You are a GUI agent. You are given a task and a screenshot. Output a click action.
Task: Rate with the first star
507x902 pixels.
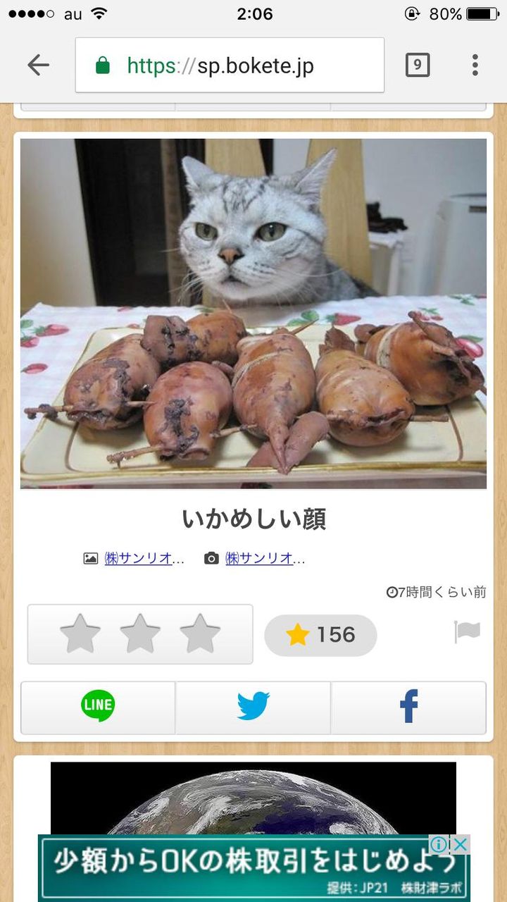click(80, 634)
